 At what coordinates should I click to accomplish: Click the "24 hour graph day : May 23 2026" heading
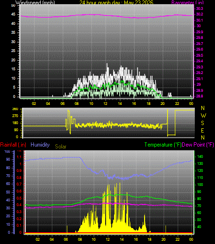(116, 2)
